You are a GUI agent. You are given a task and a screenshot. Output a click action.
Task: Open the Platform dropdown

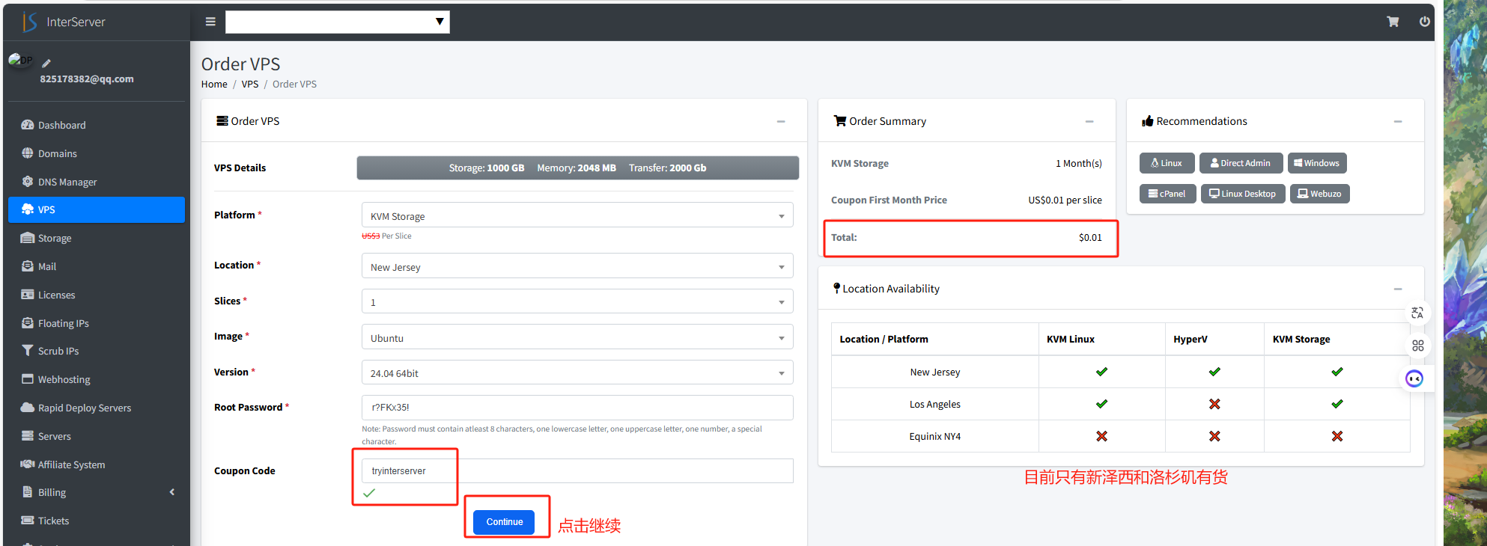(x=577, y=216)
